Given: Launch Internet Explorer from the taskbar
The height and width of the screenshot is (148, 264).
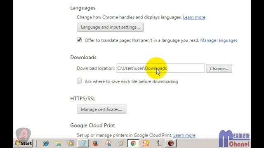Looking at the screenshot, I should pyautogui.click(x=46, y=143).
